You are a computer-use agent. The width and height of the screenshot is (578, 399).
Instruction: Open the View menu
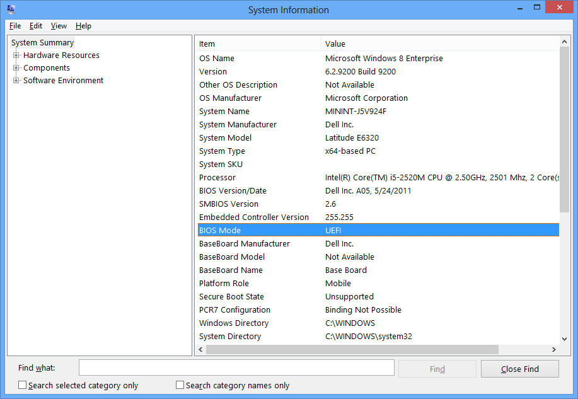tap(59, 26)
